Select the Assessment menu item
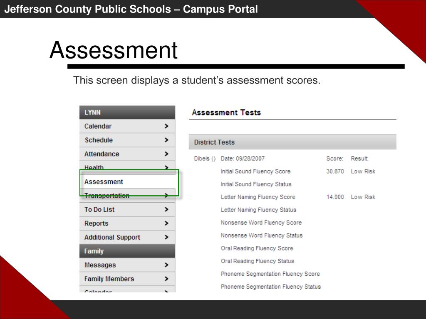Screen dimensions: 426x319 pyautogui.click(x=127, y=182)
